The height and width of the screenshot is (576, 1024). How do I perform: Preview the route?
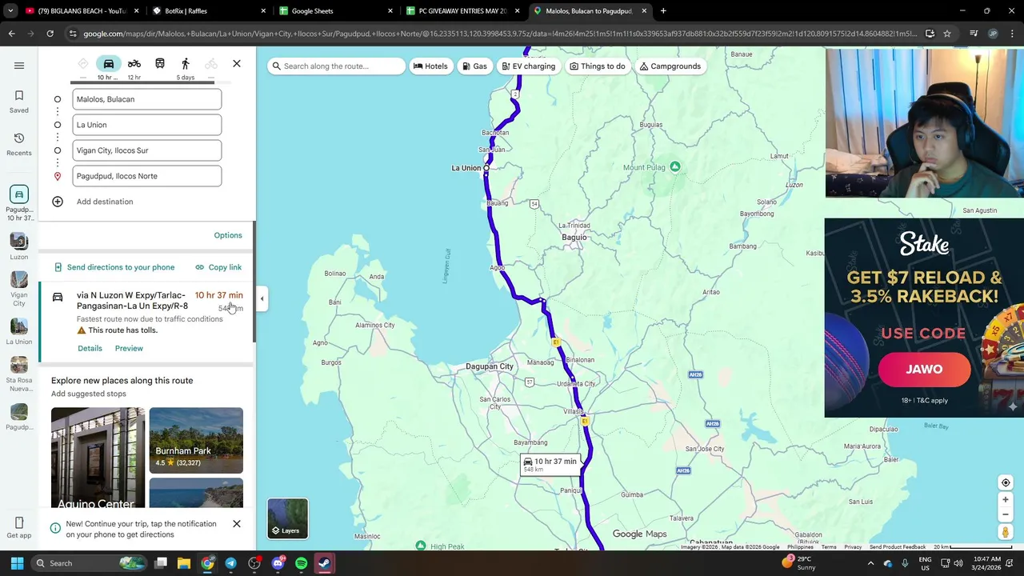[x=129, y=348]
